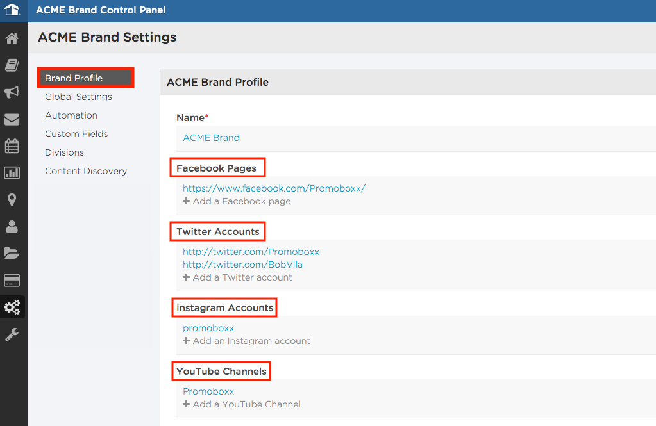Open the bar chart reports icon

[x=12, y=173]
